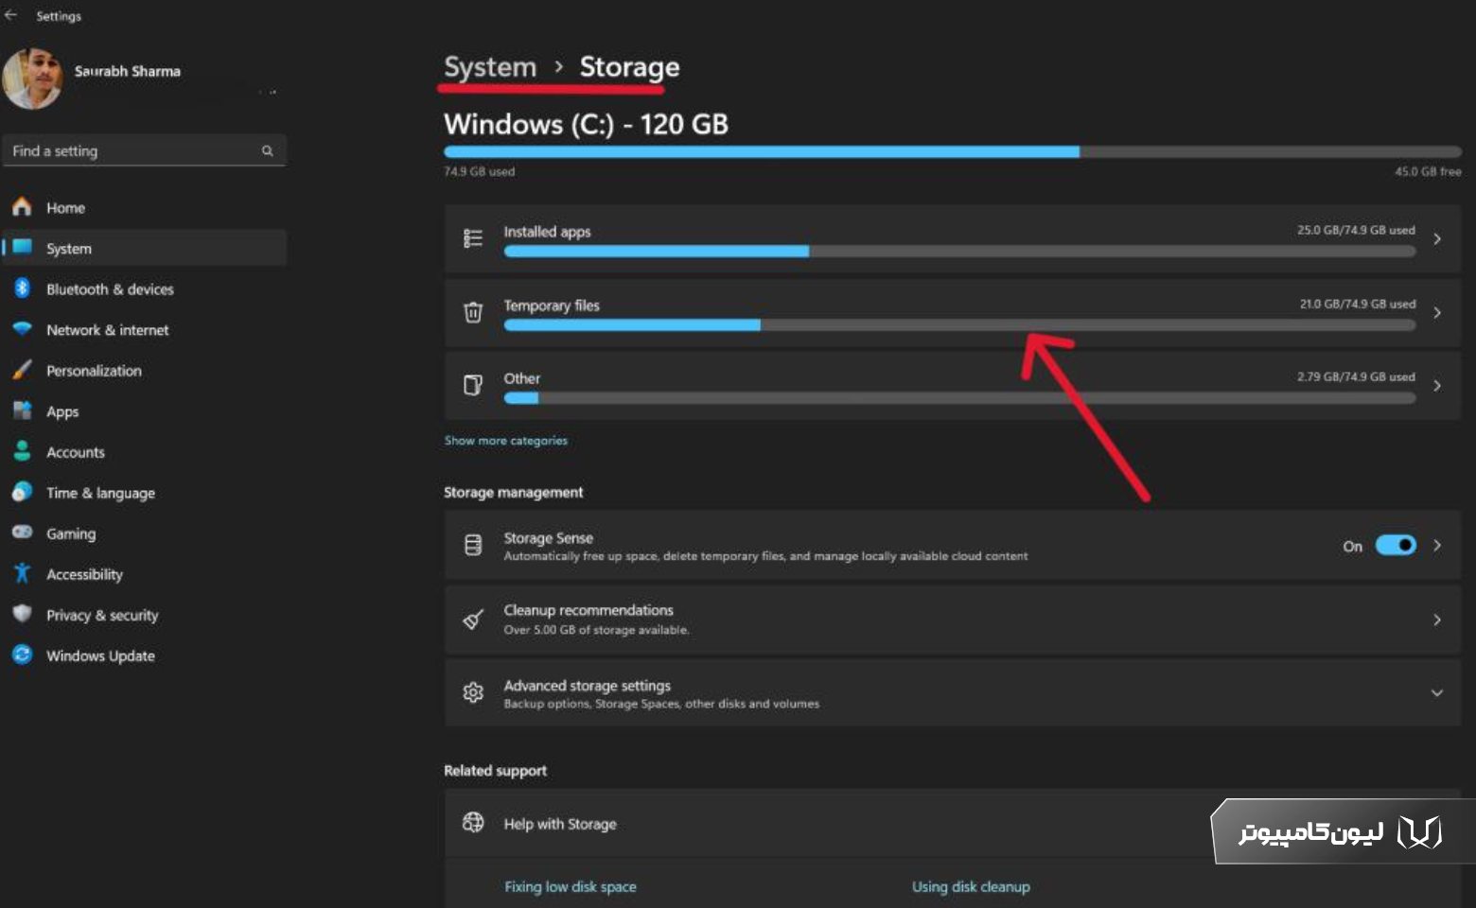The image size is (1476, 908).
Task: Open Fixing low disk space link
Action: coord(571,886)
